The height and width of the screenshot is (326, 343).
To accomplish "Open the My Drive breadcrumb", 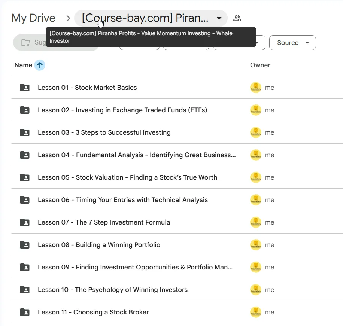I will tap(33, 18).
